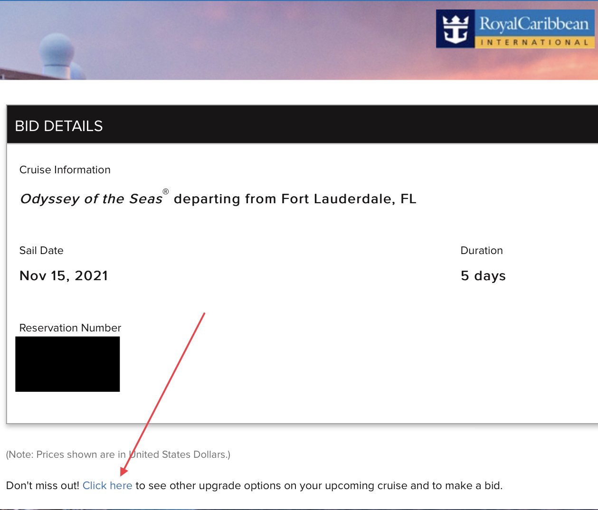Click the prices in United States Dollars note
Screen dimensions: 598x510
118,454
